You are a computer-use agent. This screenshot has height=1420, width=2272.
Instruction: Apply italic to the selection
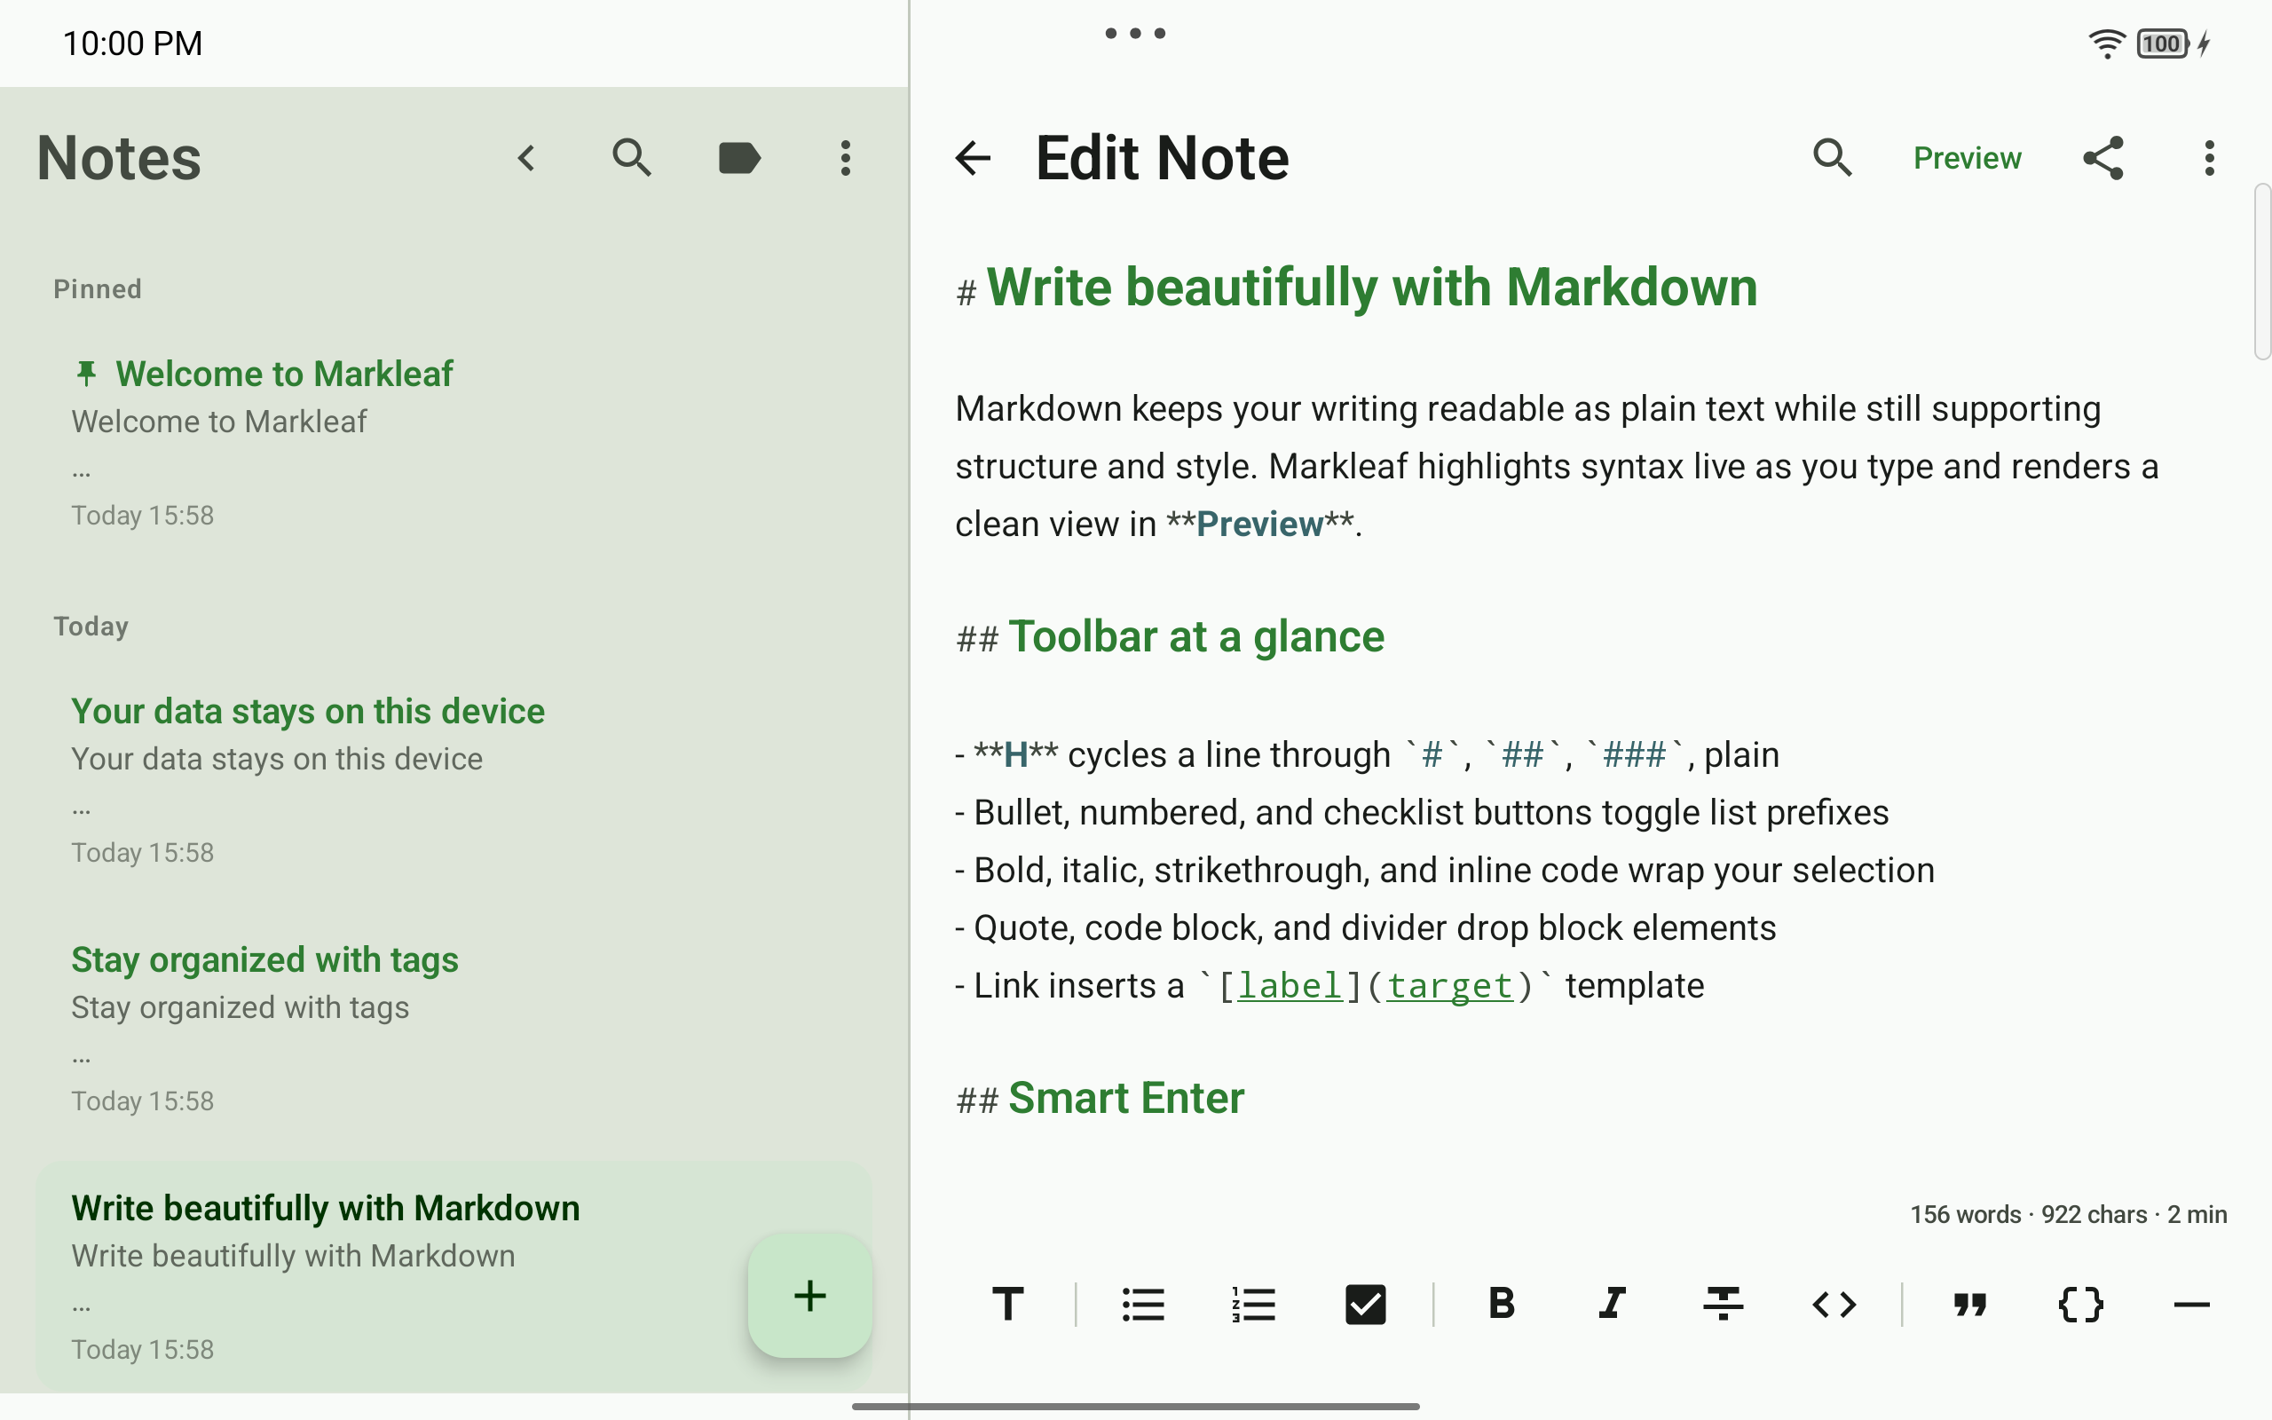pos(1612,1305)
